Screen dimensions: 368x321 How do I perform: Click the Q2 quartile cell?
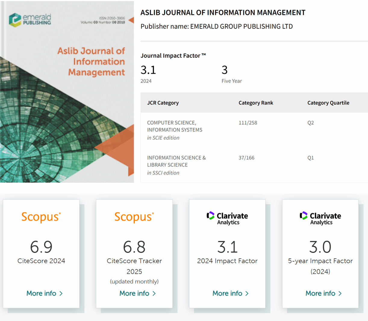(310, 123)
